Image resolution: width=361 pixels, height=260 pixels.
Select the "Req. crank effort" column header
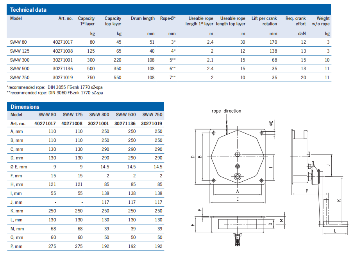coord(295,21)
